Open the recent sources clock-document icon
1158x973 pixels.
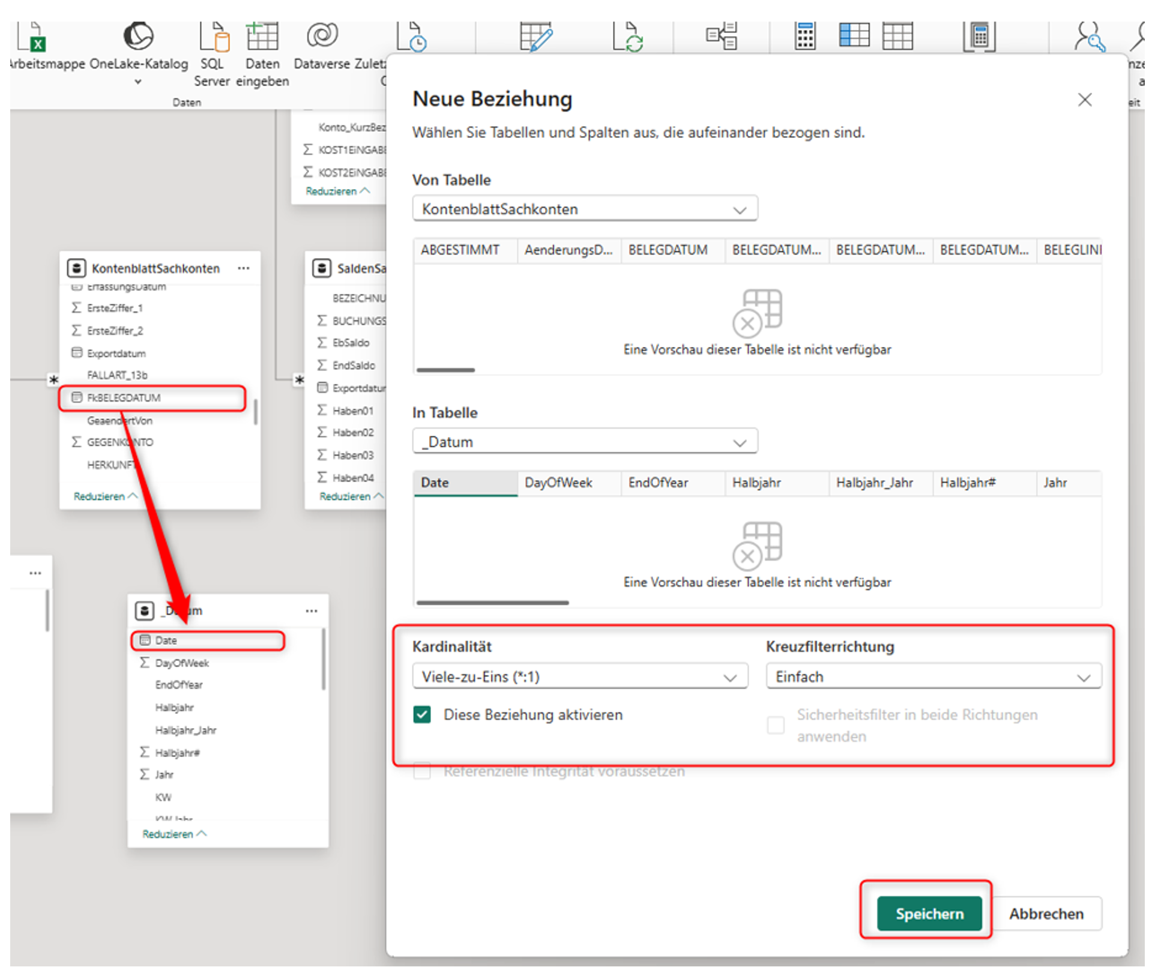412,37
